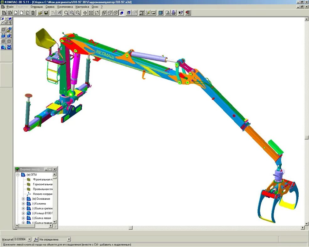This screenshot has width=309, height=247.
Task: Expand the (-) Балка крепеж tree node
Action: 23,208
